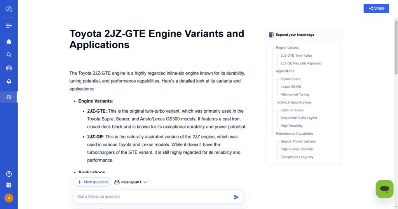The image size is (398, 209).
Task: Open the user profile avatar
Action: click(9, 198)
